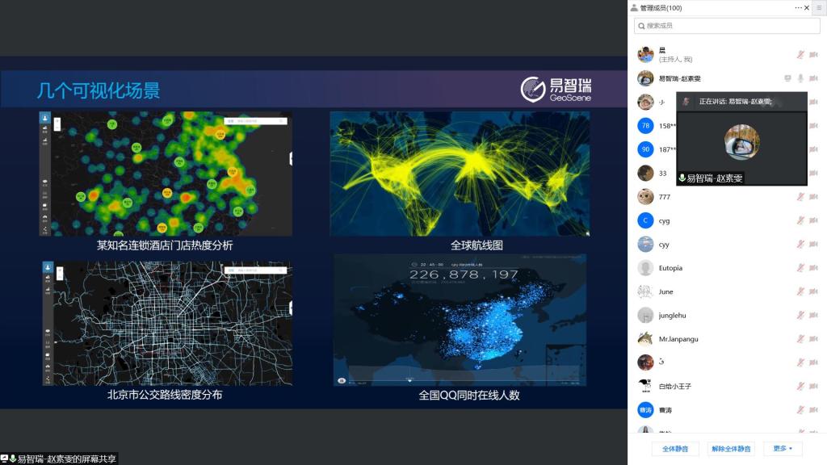The width and height of the screenshot is (827, 465).
Task: Toggle microphone of 白给小王子
Action: pos(800,386)
